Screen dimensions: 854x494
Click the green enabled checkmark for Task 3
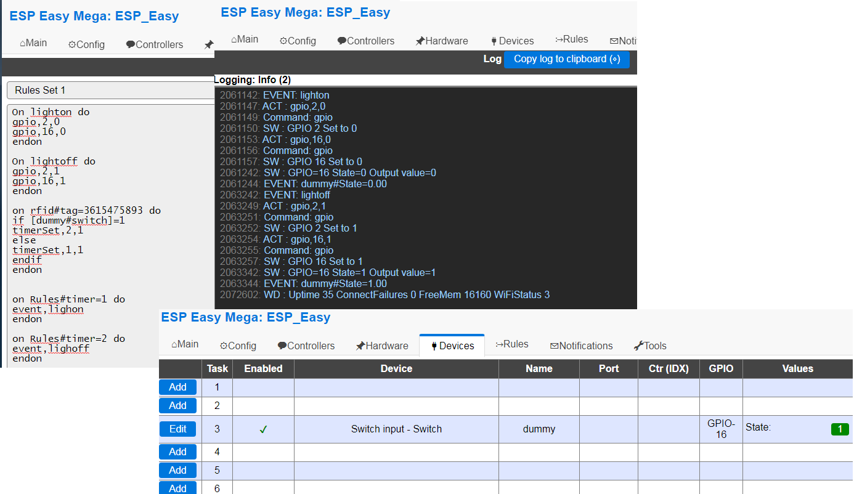(263, 429)
